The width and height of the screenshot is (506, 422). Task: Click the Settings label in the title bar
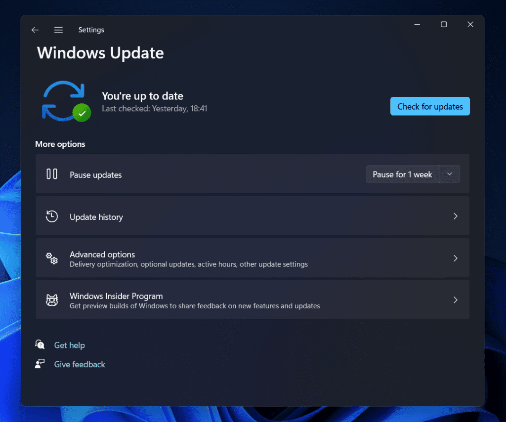click(91, 30)
